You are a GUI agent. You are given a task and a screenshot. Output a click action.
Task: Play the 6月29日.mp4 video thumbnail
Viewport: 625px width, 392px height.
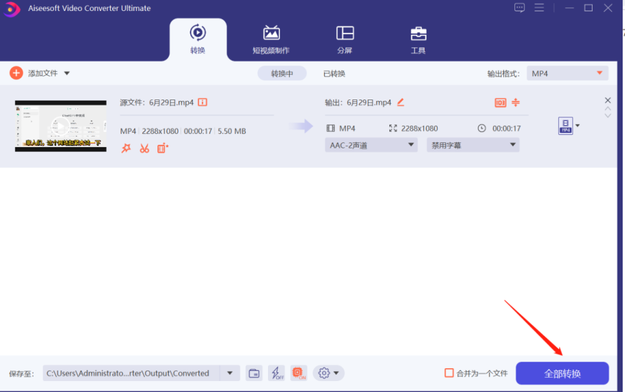point(60,126)
